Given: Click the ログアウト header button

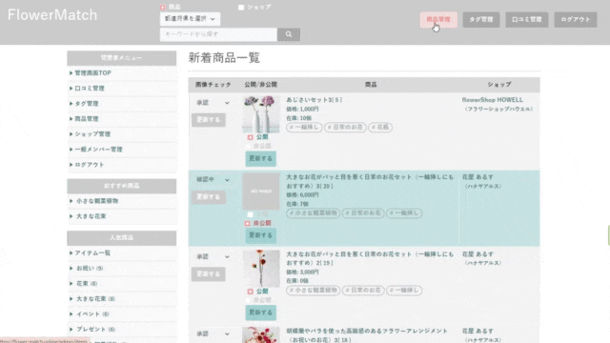Looking at the screenshot, I should coord(576,19).
